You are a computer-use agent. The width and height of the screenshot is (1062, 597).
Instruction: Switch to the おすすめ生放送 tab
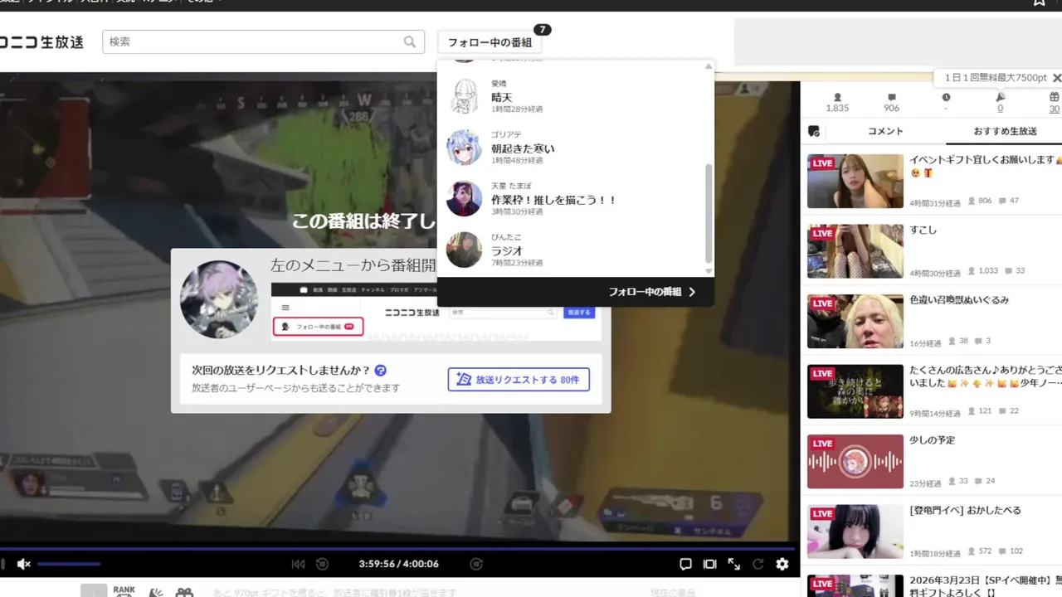(x=1006, y=131)
